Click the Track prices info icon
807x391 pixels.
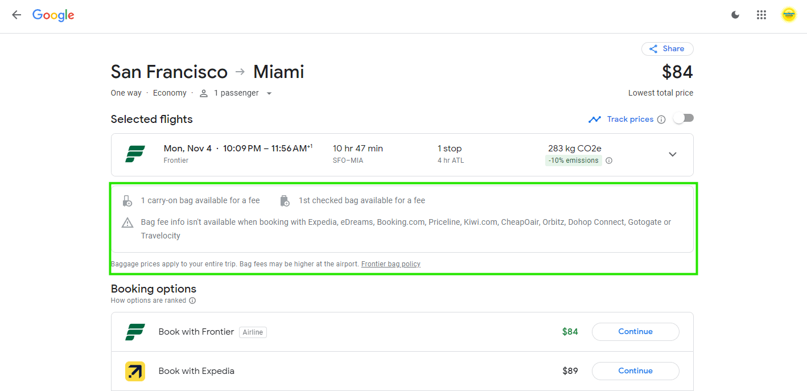tap(661, 119)
